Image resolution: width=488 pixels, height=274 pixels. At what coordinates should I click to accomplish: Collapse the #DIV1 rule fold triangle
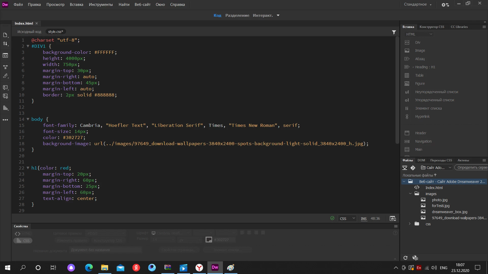pyautogui.click(x=28, y=46)
